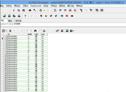Image resolution: width=126 pixels, height=92 pixels.
Task: Click the green Open file icon
Action: click(x=41, y=10)
